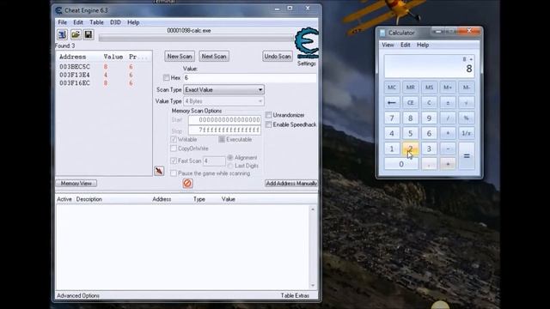Click the Next Scan button
550x309 pixels.
214,56
